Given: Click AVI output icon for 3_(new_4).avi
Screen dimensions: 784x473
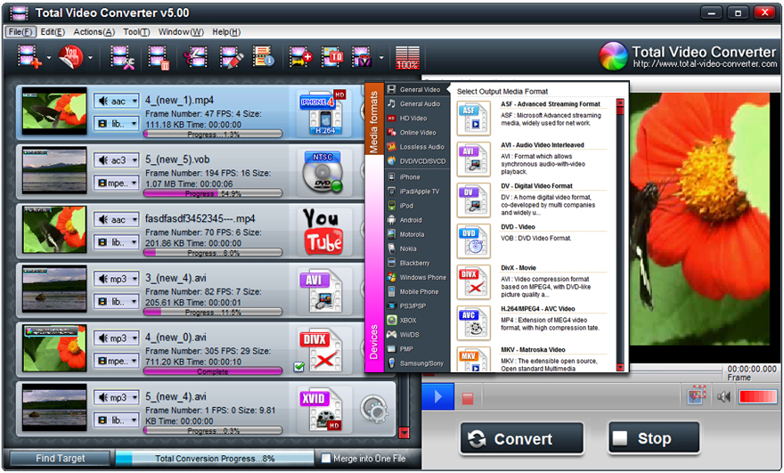Looking at the screenshot, I should click(x=321, y=290).
